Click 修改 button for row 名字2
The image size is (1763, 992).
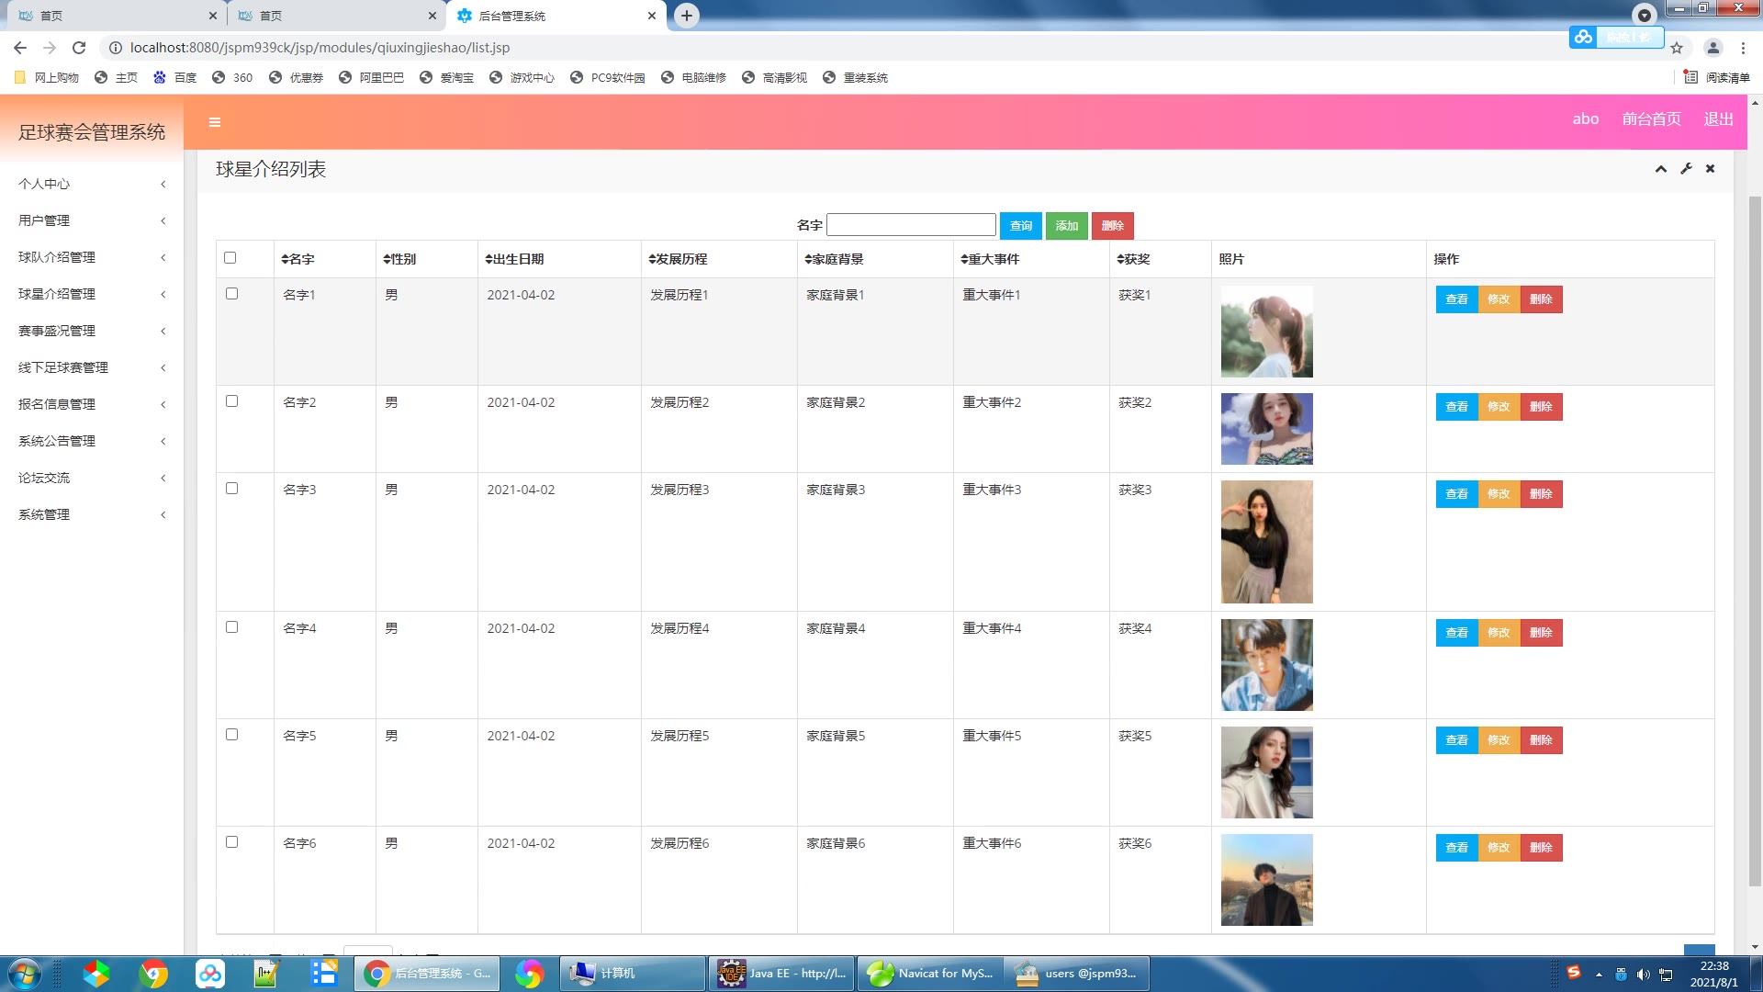pos(1499,407)
